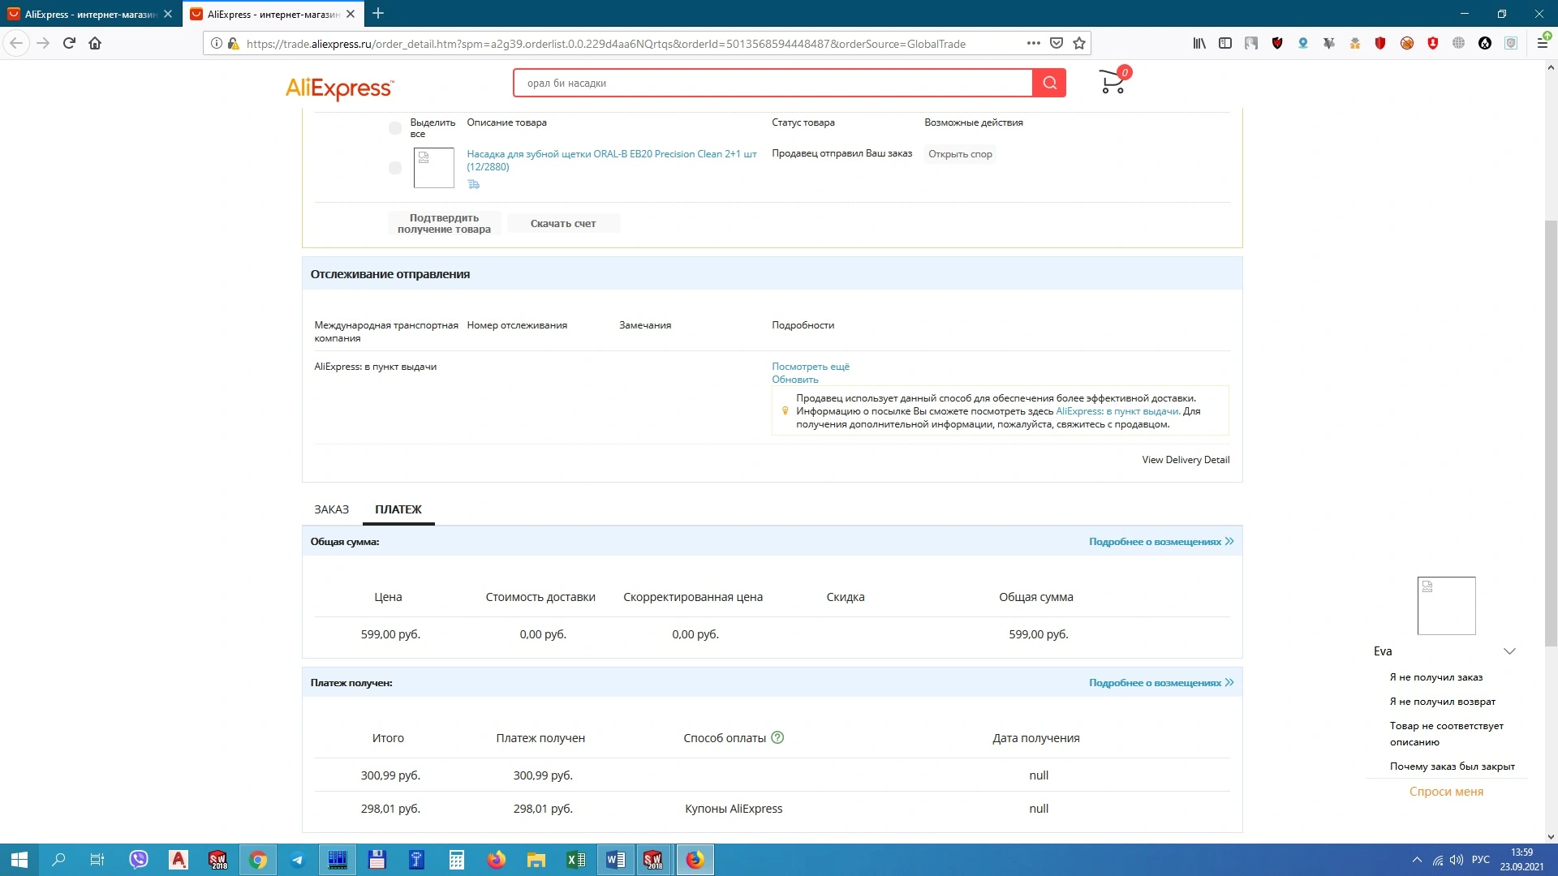Click the РУС language indicator
1558x876 pixels.
coord(1481,860)
